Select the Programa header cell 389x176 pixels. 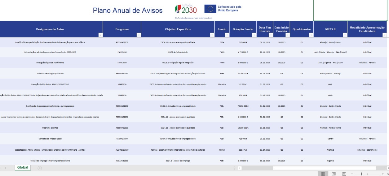(122, 29)
